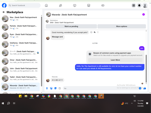React to the pets message with emoji
Image resolution: width=151 pixels, height=113 pixels.
pyautogui.click(x=91, y=32)
